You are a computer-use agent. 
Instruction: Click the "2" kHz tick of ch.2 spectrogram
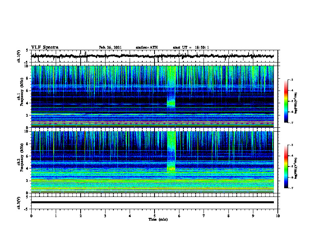pos(27,181)
